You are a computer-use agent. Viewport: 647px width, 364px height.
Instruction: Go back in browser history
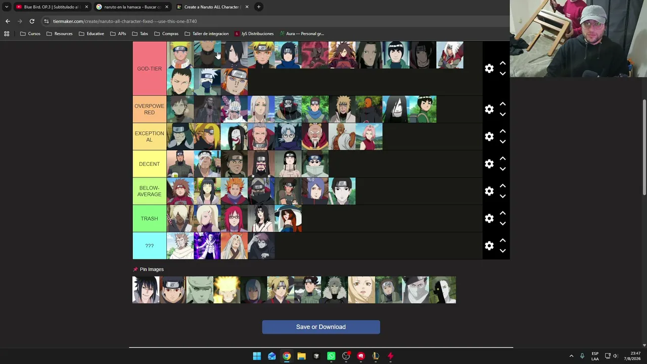(8, 21)
